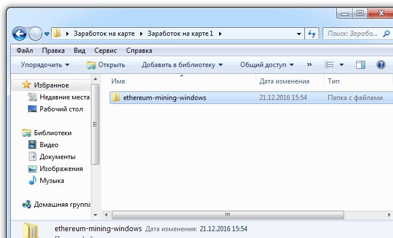Select the Музыка library
Image resolution: width=393 pixels, height=238 pixels.
[x=52, y=181]
